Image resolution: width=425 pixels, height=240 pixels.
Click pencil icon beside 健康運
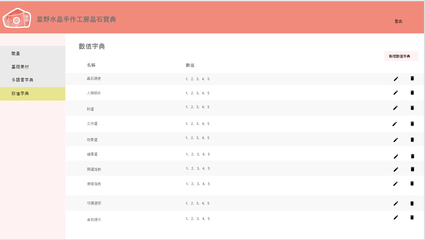396,156
